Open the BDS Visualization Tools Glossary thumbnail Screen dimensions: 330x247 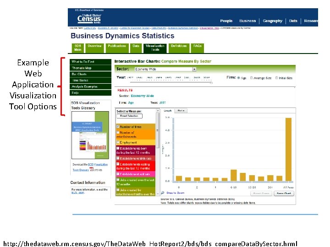[x=90, y=135]
